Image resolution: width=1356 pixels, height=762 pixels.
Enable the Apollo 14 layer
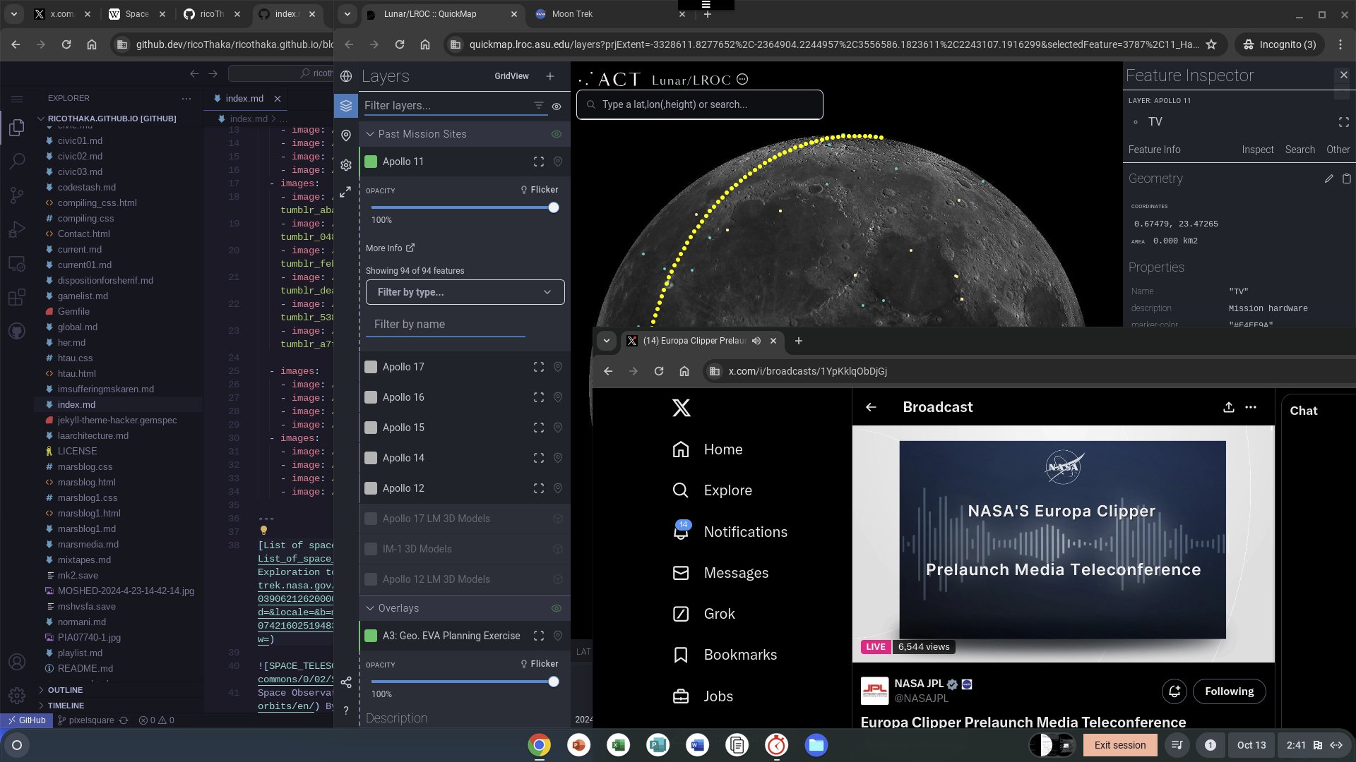371,458
